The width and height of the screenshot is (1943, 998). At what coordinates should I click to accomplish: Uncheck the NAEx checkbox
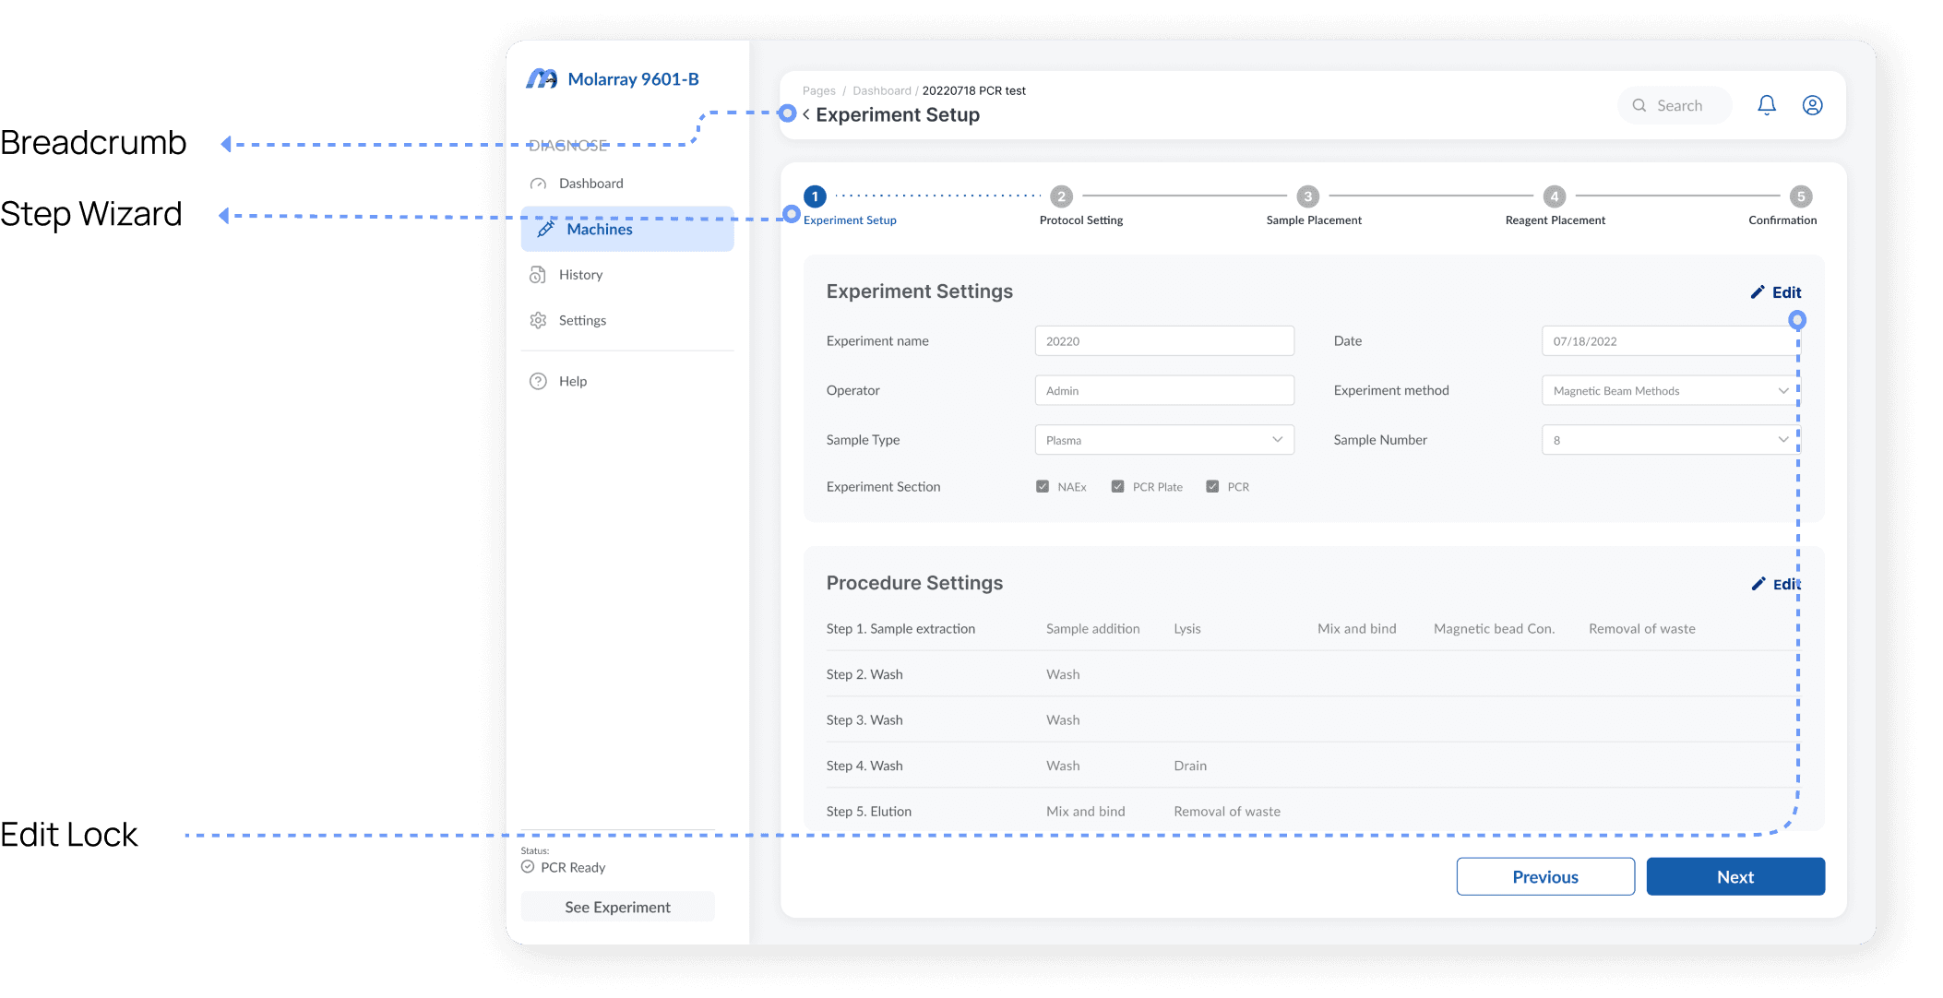point(1043,487)
